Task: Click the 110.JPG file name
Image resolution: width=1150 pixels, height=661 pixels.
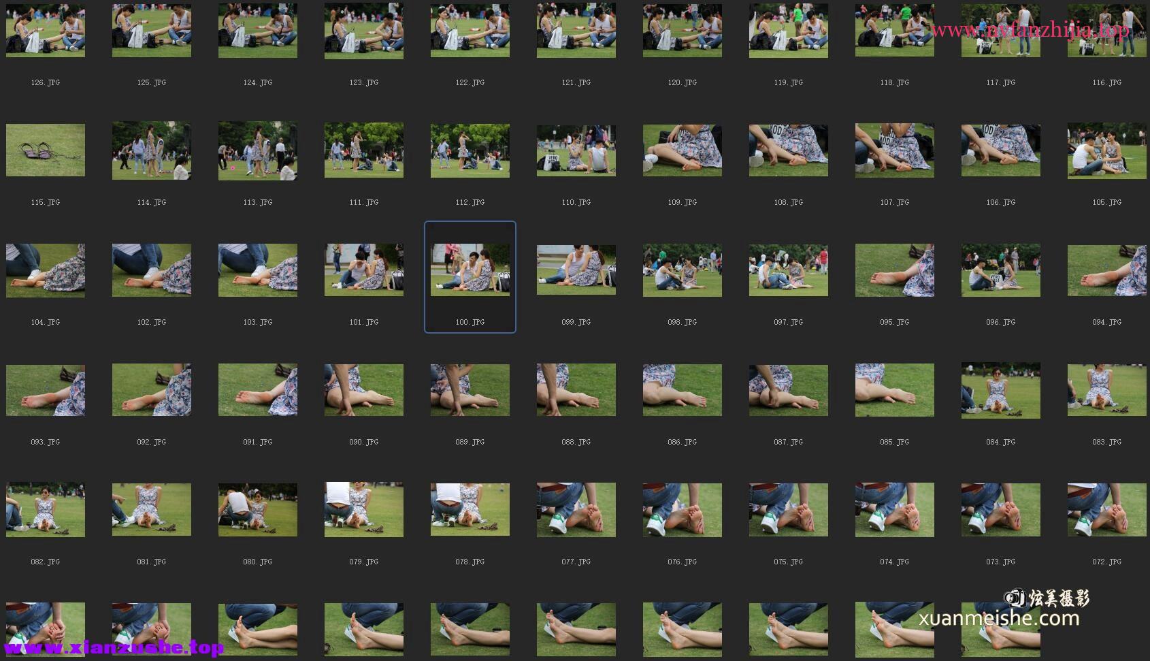Action: pyautogui.click(x=576, y=202)
